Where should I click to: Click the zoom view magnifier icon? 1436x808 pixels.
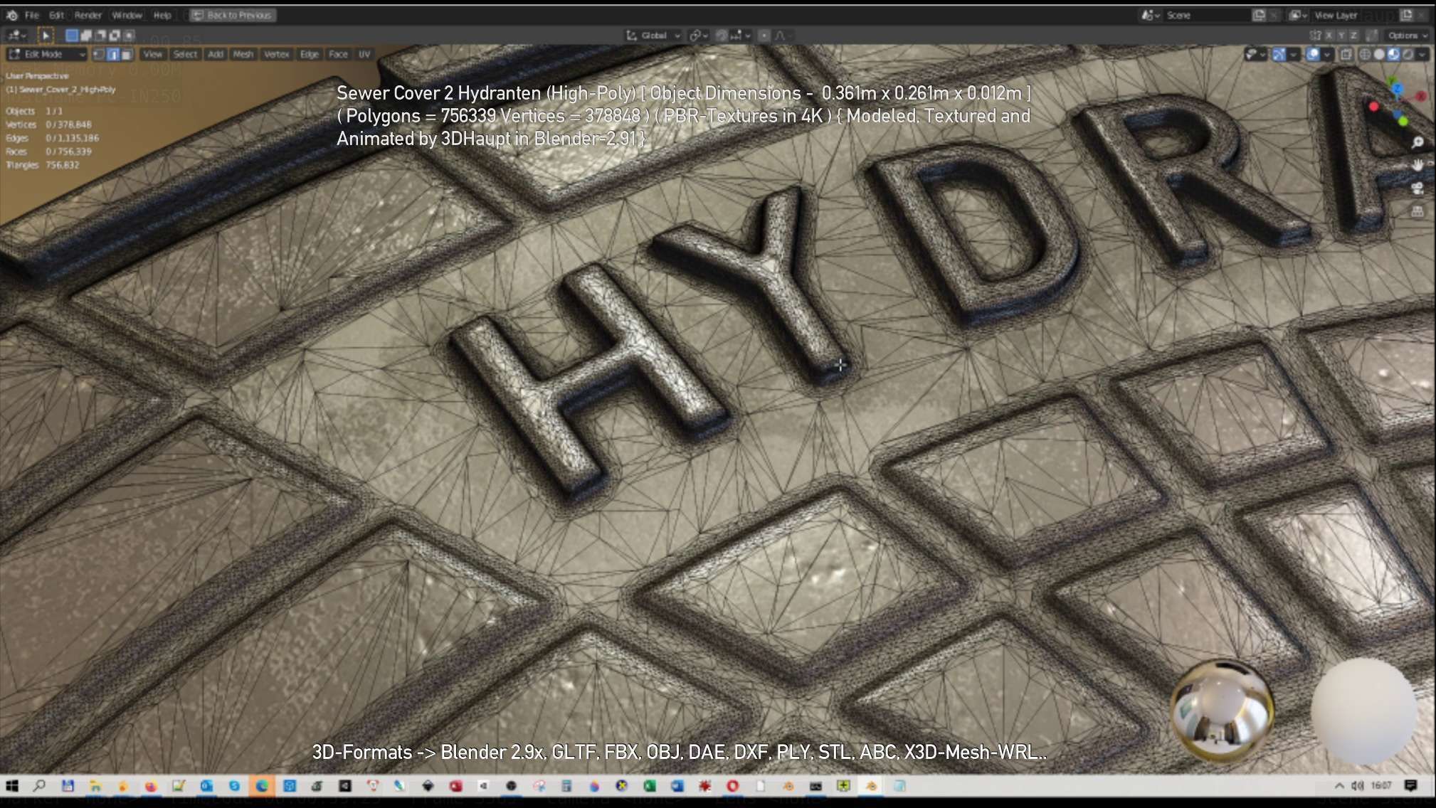(1417, 143)
